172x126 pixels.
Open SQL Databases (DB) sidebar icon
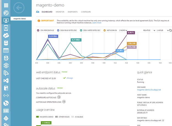(5, 43)
